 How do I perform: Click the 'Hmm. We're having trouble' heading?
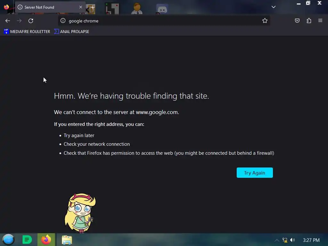click(131, 96)
